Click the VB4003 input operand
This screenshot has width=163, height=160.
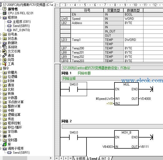[x=108, y=147]
